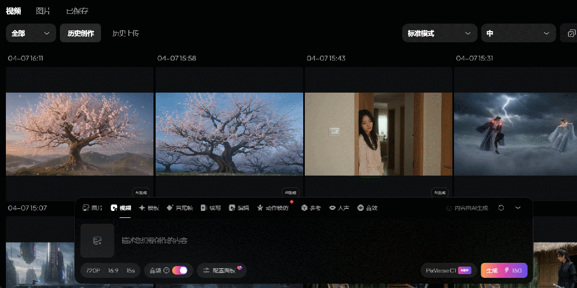Select the 历史创作 filter

coord(81,33)
